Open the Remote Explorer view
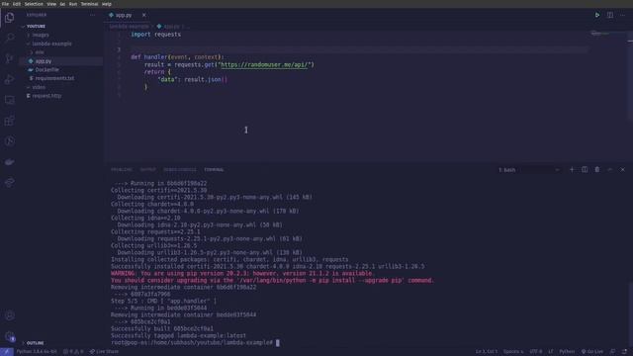Screen dimensions: 633x356 (9, 100)
